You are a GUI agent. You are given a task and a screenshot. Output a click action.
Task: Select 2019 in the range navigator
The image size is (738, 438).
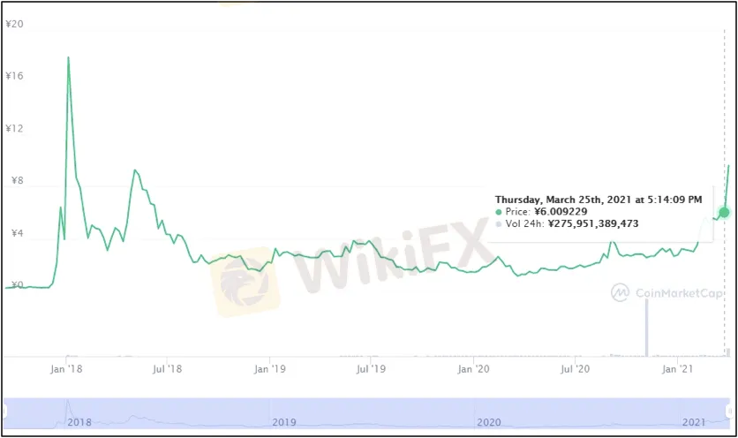click(284, 422)
